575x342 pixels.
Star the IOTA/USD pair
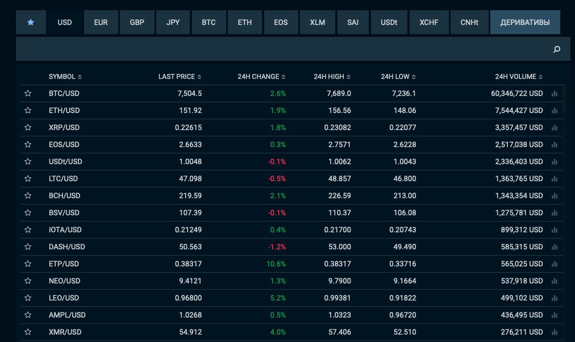(x=28, y=230)
